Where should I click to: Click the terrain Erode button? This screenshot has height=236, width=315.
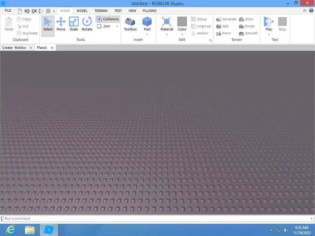[247, 26]
